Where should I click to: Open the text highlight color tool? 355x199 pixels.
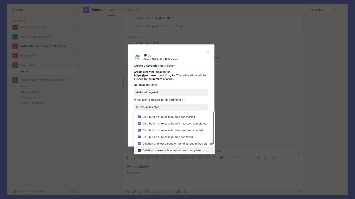coord(157,157)
